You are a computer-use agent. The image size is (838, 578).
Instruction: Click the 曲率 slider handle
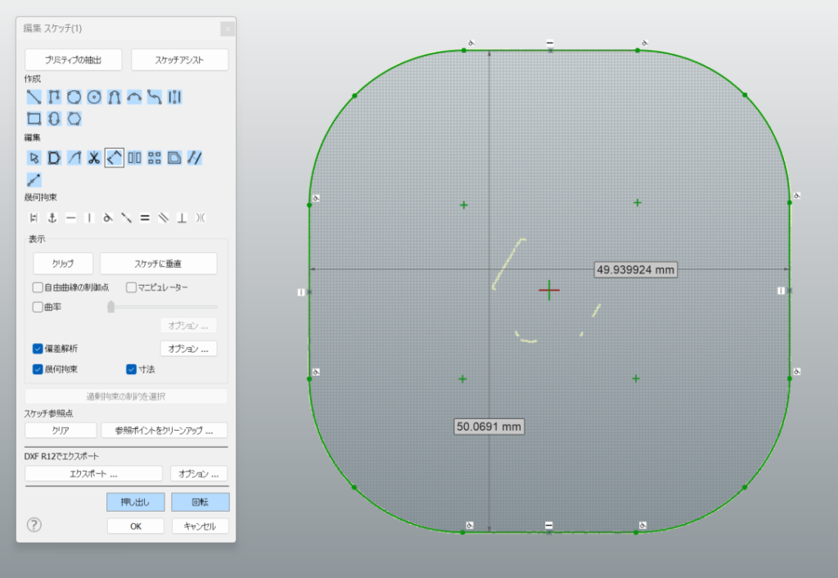click(x=110, y=307)
